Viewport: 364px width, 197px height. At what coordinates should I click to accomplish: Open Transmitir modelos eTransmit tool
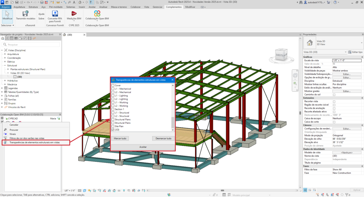tap(26, 16)
